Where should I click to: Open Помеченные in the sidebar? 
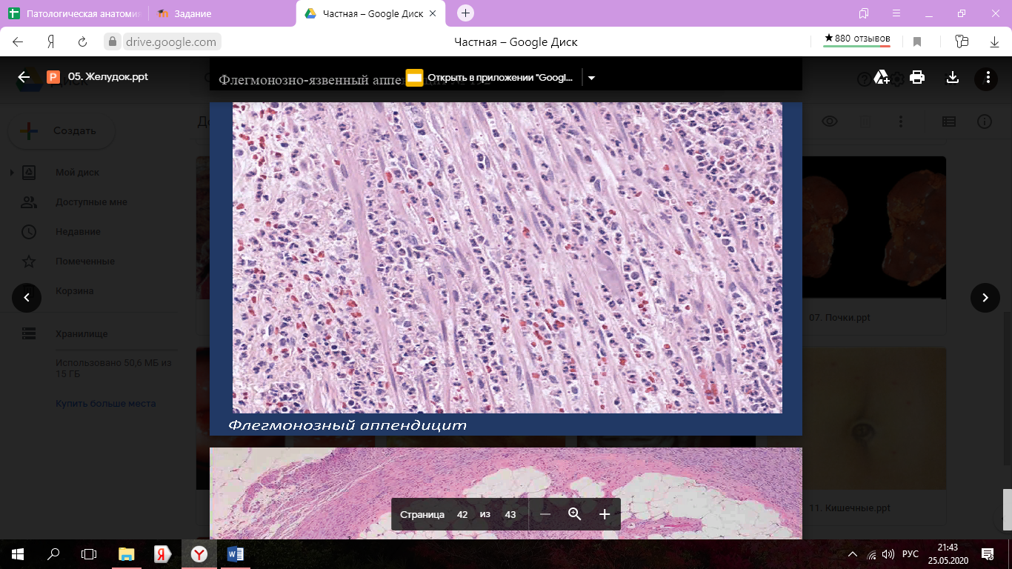pyautogui.click(x=85, y=262)
